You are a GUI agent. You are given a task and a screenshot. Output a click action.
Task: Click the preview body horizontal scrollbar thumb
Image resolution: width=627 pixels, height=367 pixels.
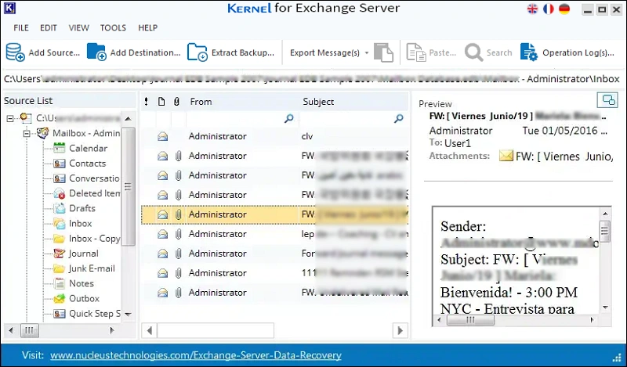(470, 320)
